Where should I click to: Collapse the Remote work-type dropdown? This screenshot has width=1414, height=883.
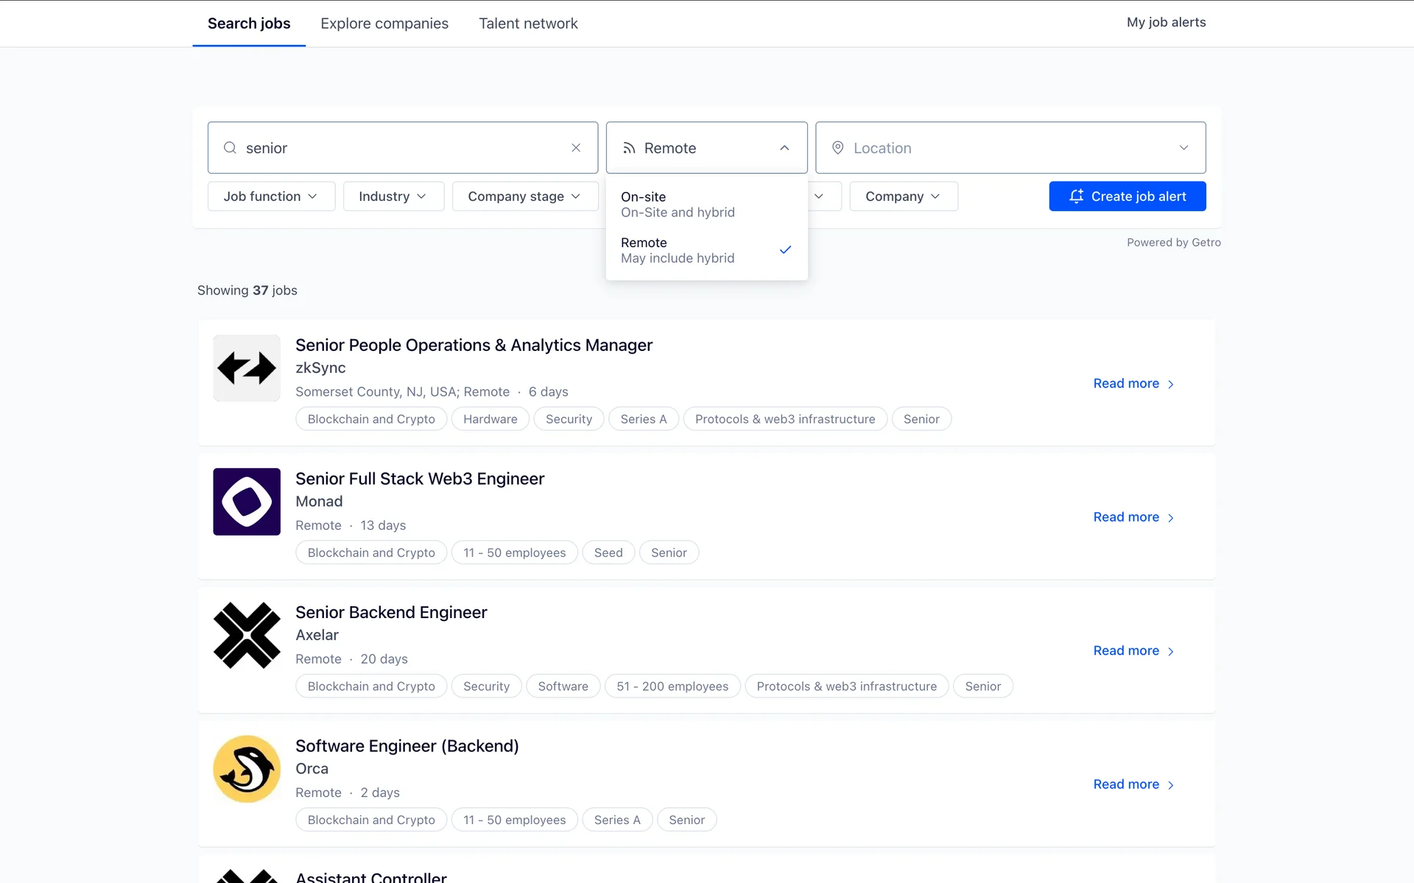click(784, 148)
